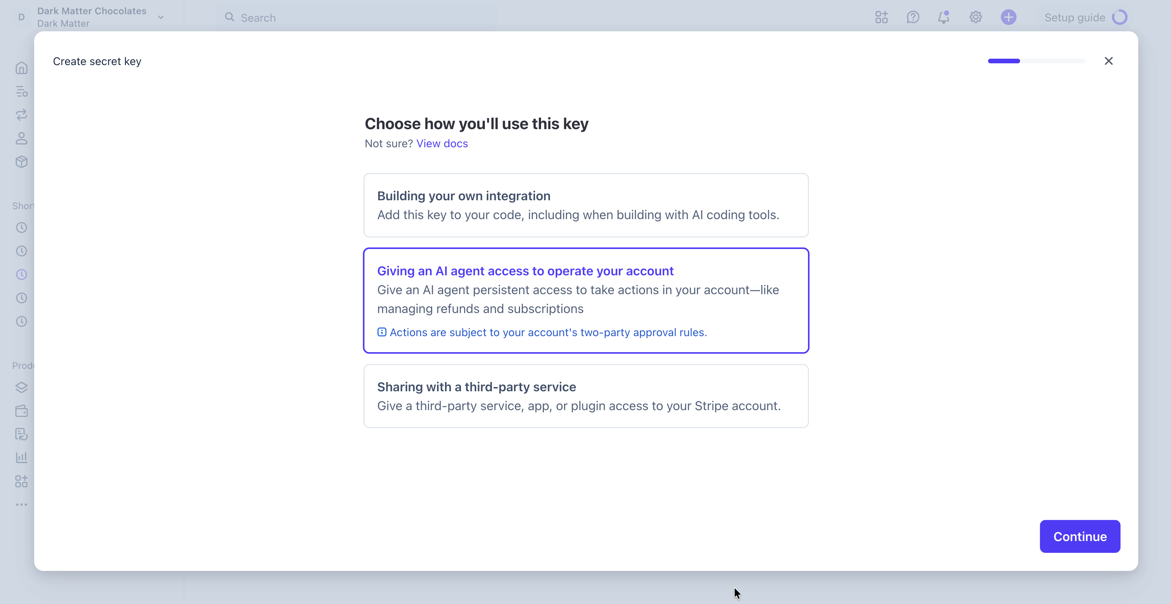The image size is (1171, 604).
Task: Click the fourth recent shortcut clock icon
Action: click(x=21, y=298)
